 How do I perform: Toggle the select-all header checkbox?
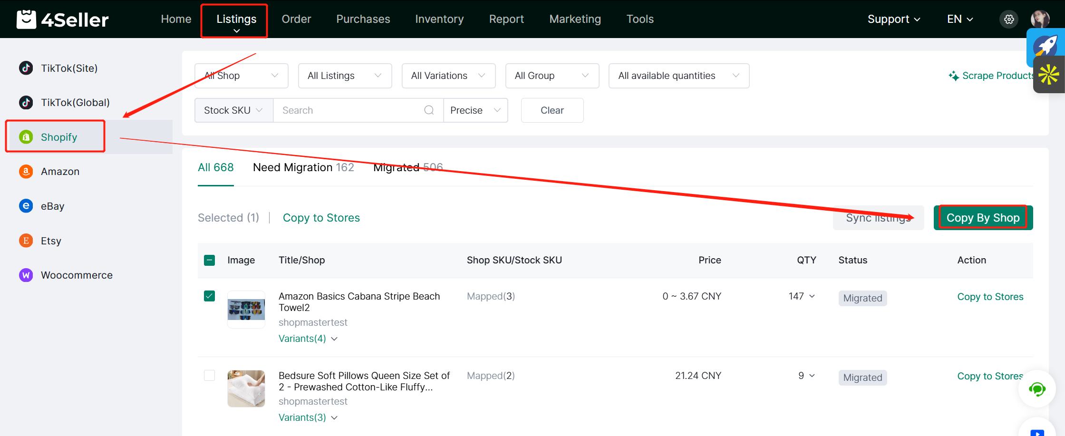coord(209,260)
